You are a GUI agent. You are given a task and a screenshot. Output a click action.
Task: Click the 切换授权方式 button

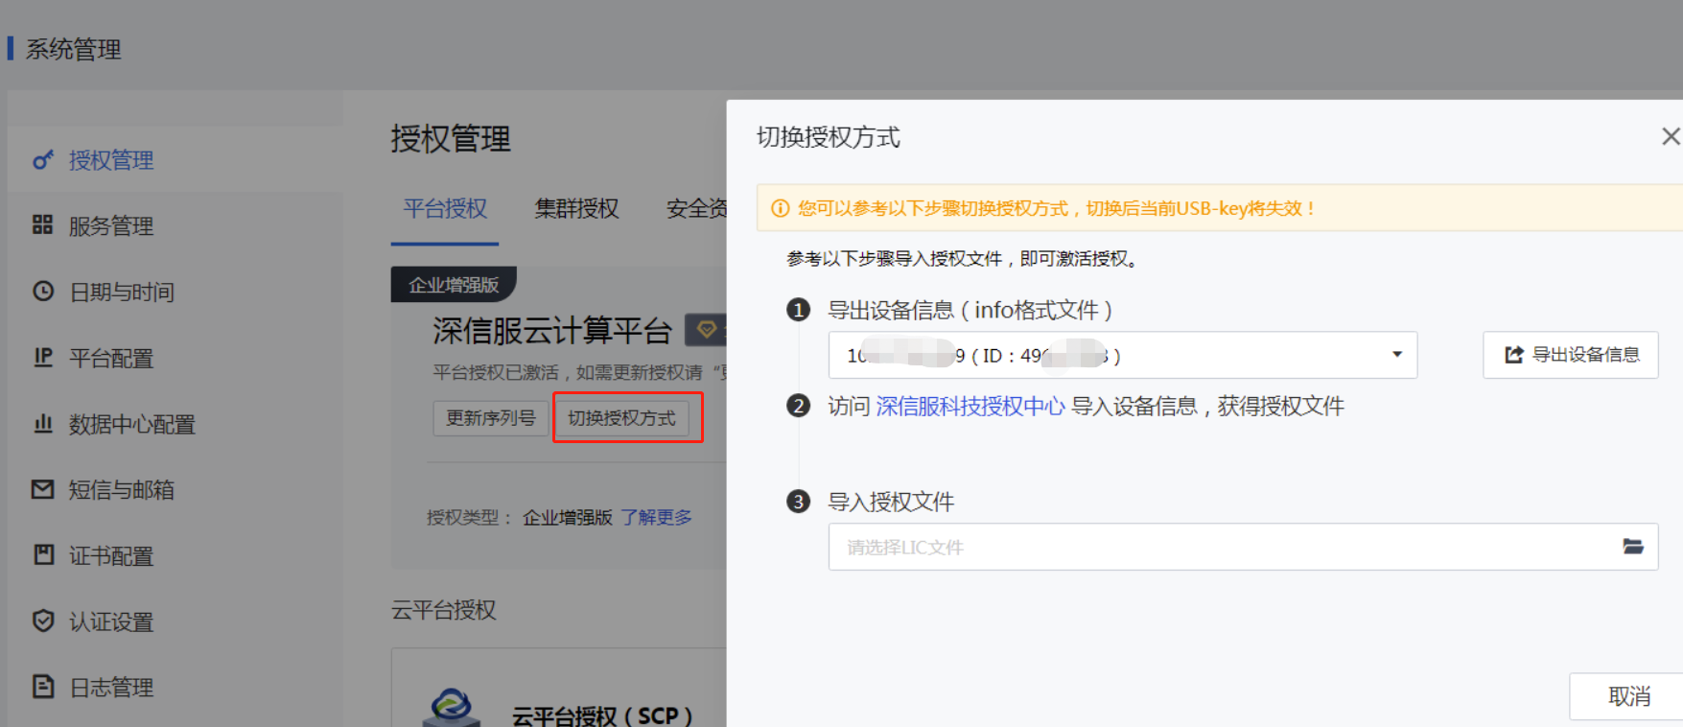click(621, 418)
